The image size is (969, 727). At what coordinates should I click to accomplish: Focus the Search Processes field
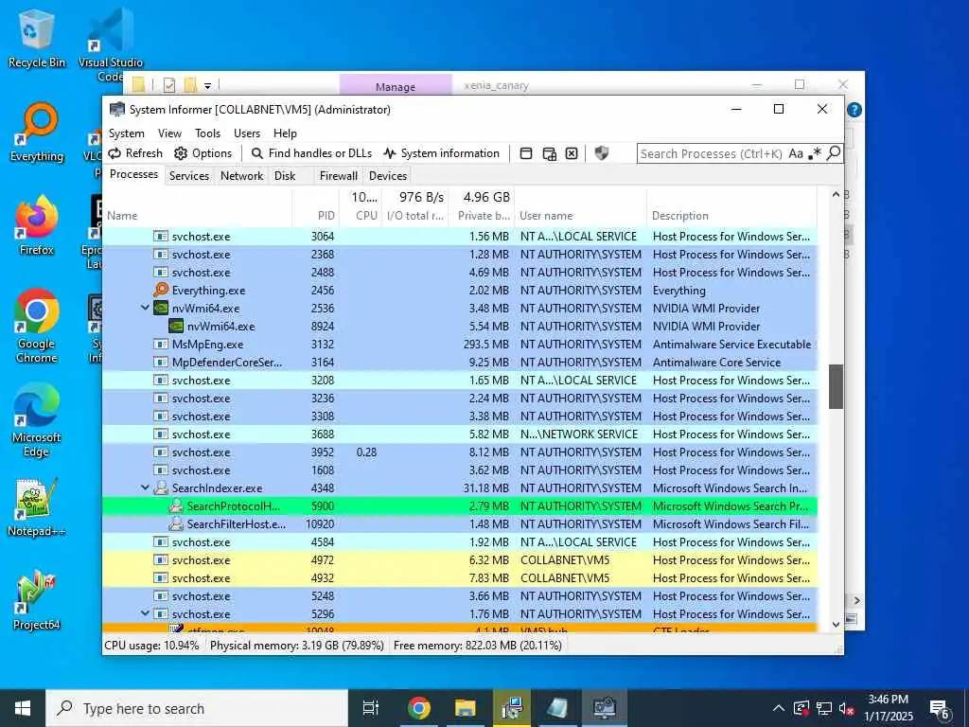(x=712, y=153)
